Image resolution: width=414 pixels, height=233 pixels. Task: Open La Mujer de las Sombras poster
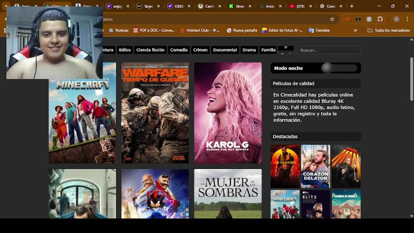point(228,194)
